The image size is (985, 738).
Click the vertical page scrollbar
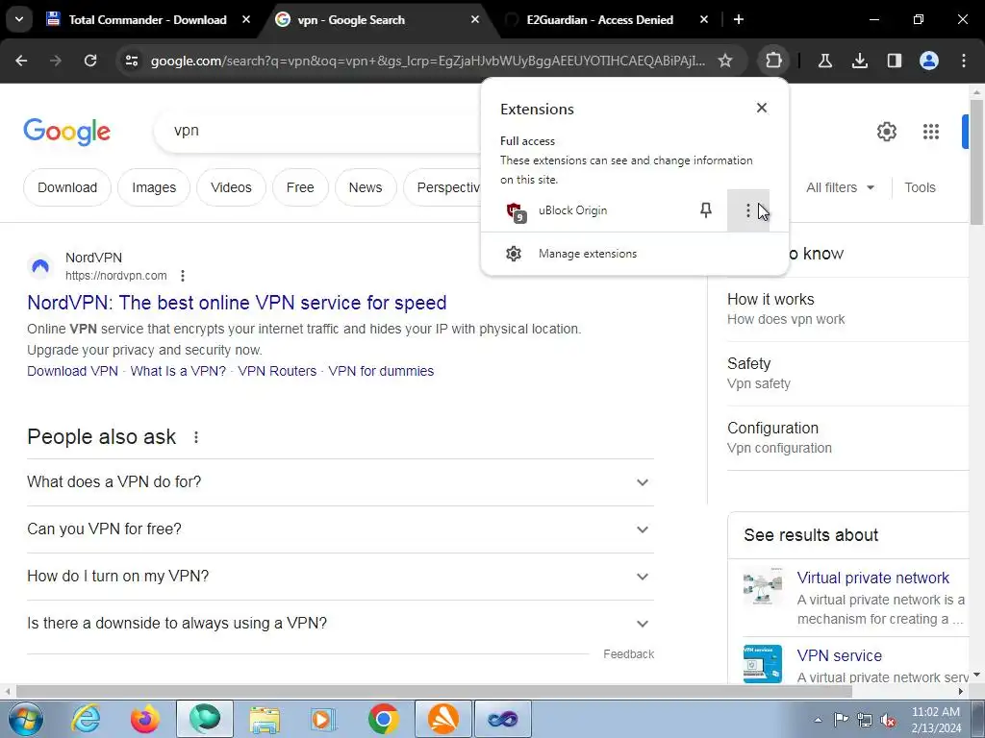[976, 161]
